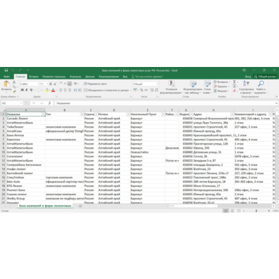Click Merge and Center (Объединить и поместить в центре)
The height and width of the screenshot is (279, 279).
click(107, 90)
